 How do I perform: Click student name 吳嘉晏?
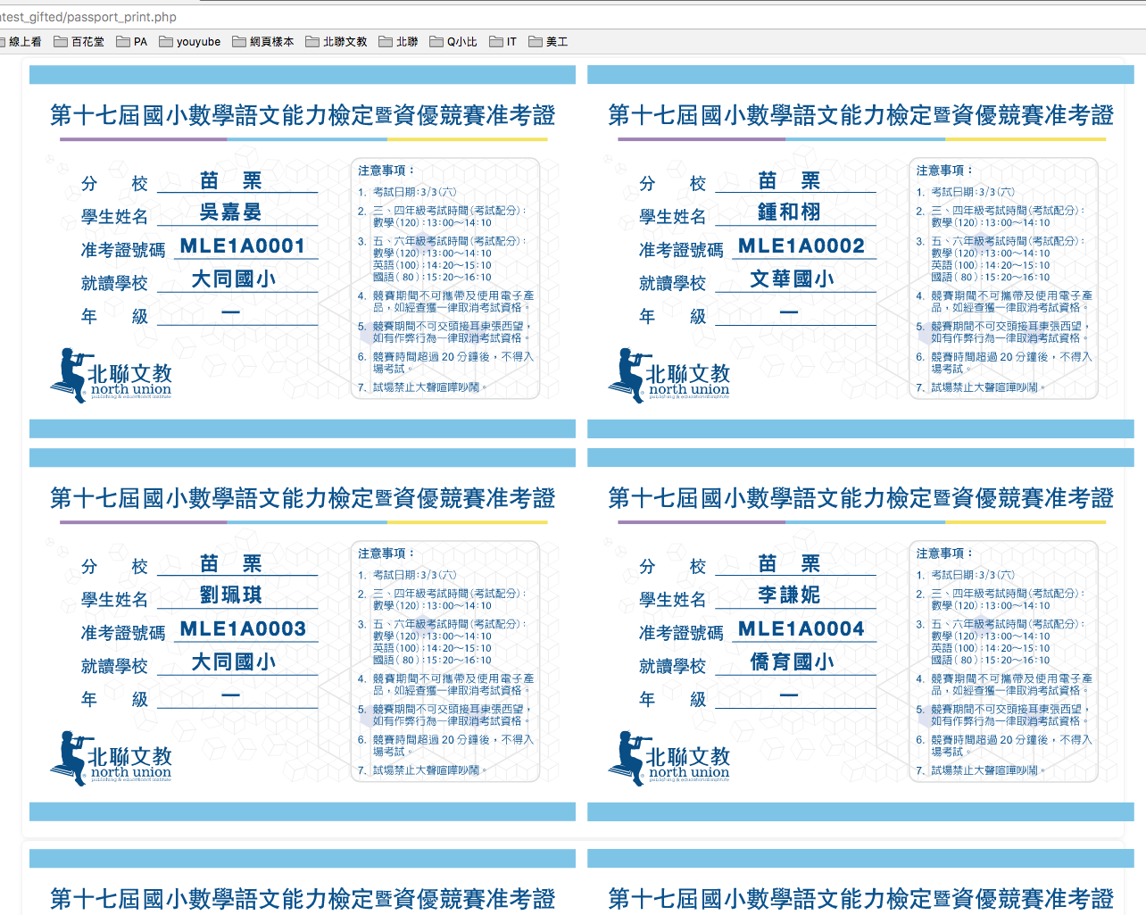(230, 212)
